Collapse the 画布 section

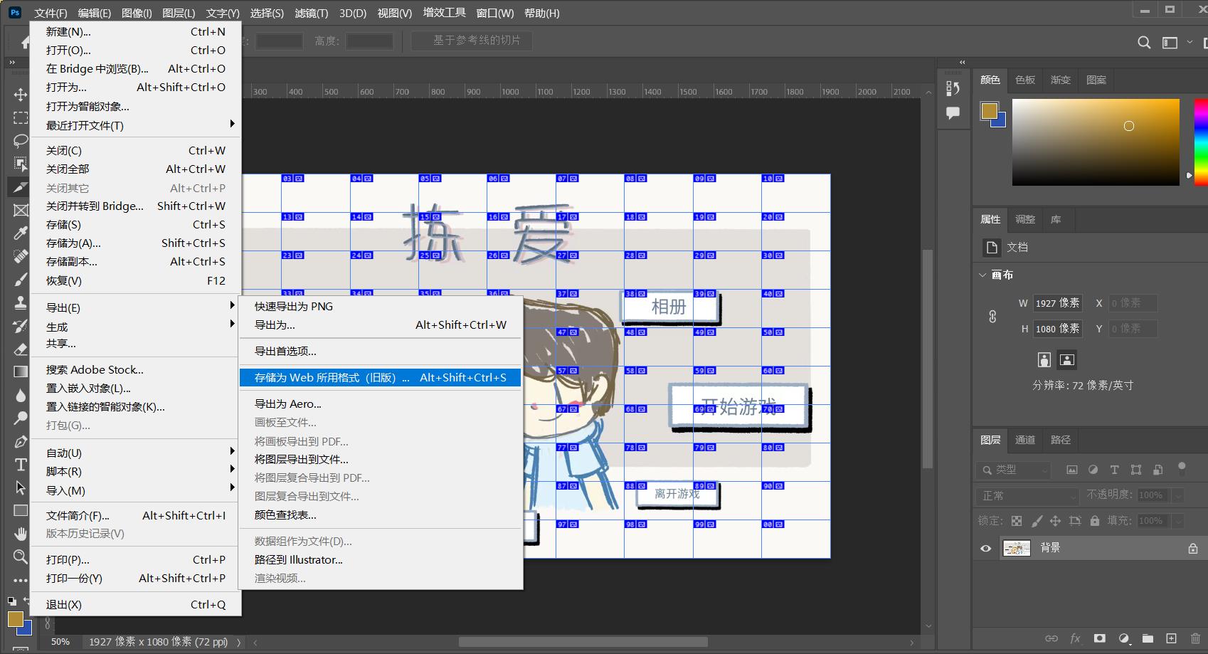coord(982,275)
